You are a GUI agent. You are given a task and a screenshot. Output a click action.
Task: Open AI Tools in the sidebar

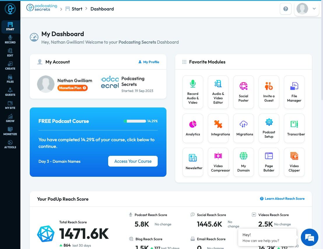coord(10,144)
